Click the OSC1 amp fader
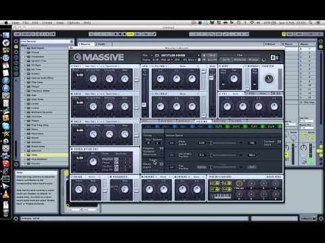The image size is (325, 243). tap(136, 79)
